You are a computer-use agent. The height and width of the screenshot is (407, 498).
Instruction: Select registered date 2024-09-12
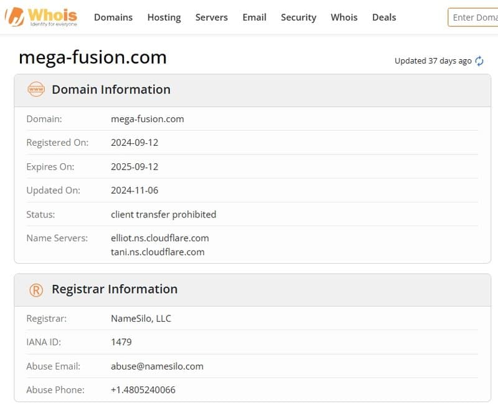134,143
